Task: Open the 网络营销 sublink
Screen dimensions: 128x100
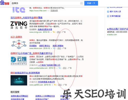Action: click(x=33, y=46)
